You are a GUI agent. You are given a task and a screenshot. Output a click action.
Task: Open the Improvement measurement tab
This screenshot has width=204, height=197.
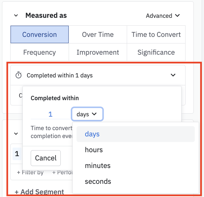[x=98, y=52]
